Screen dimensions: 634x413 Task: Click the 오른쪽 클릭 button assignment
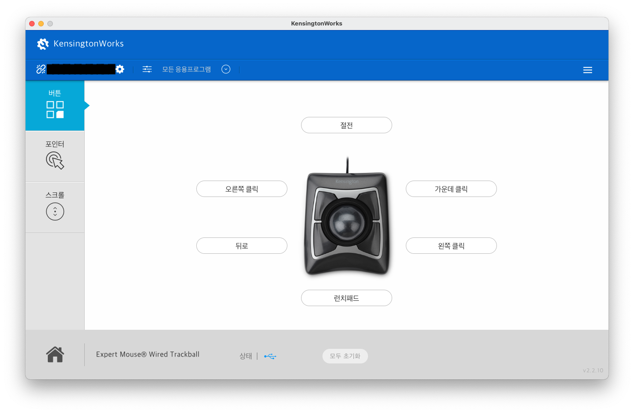click(x=242, y=189)
